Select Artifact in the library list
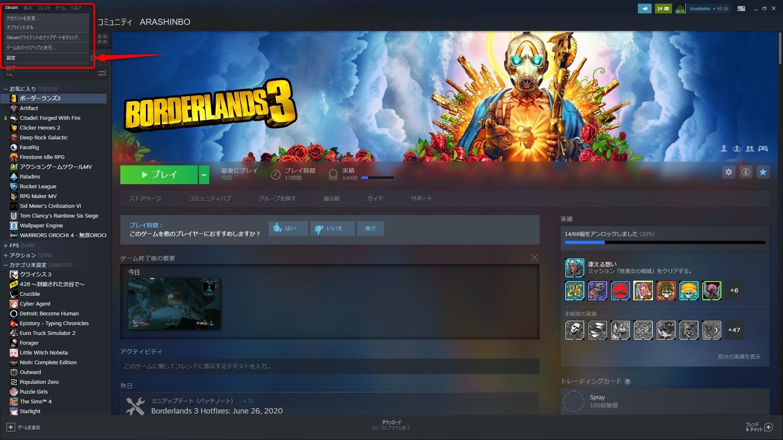The image size is (783, 440). [29, 108]
